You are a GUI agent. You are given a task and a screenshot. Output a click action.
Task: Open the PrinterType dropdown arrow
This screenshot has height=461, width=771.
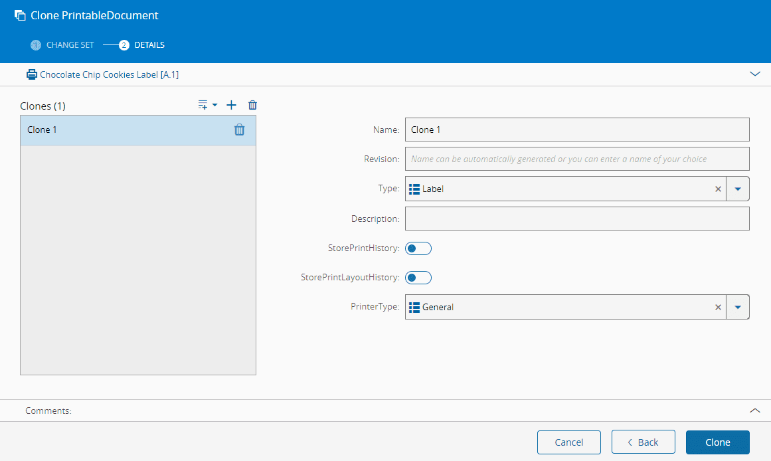pyautogui.click(x=738, y=307)
